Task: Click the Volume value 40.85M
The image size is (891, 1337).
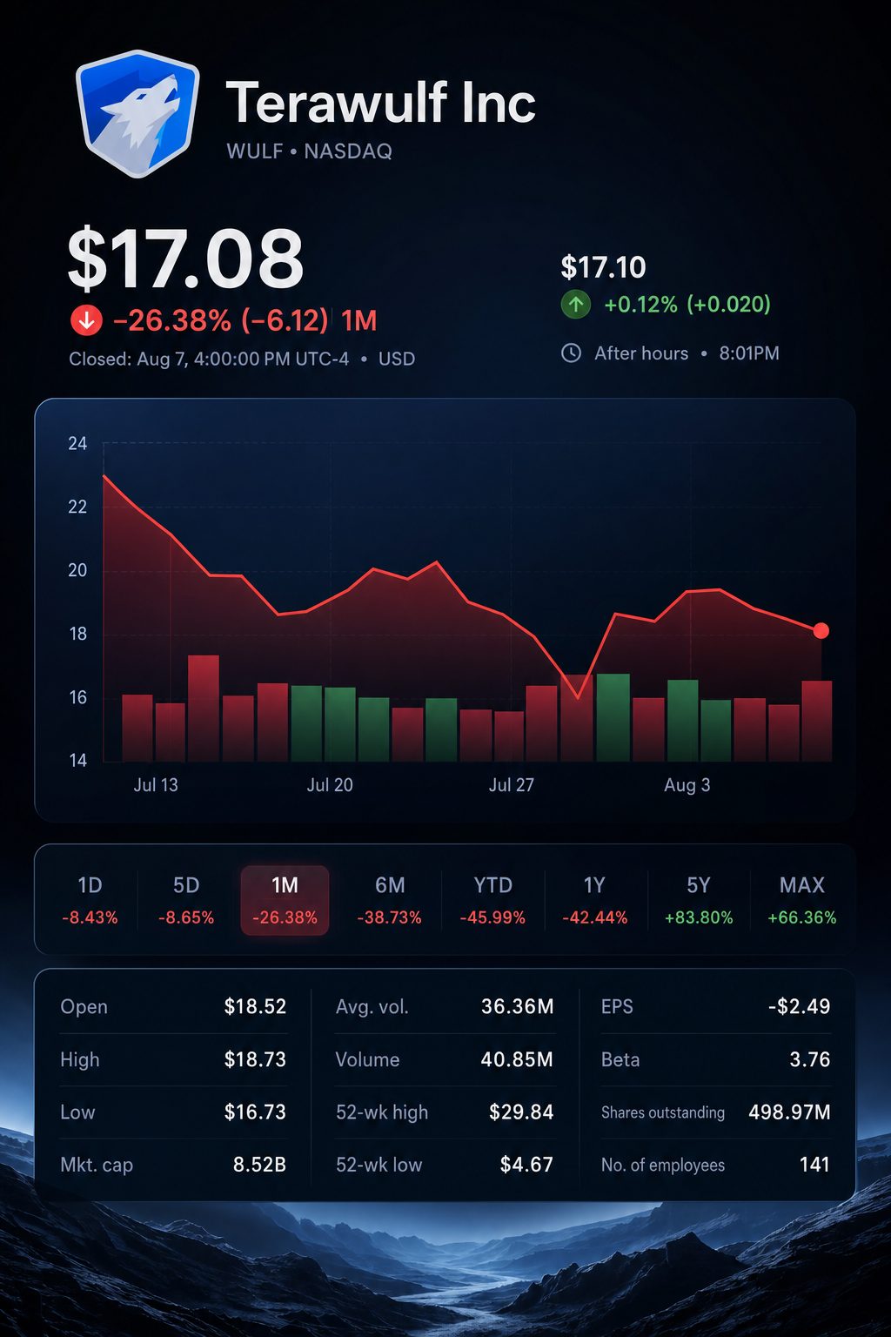Action: (x=517, y=1059)
